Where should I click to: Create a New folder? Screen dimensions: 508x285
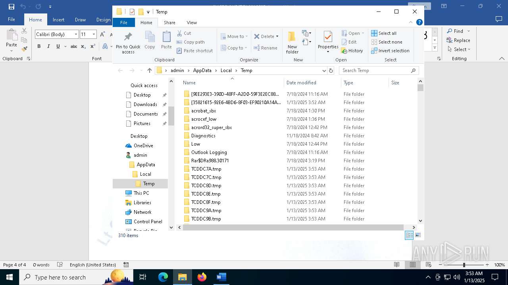click(x=292, y=42)
